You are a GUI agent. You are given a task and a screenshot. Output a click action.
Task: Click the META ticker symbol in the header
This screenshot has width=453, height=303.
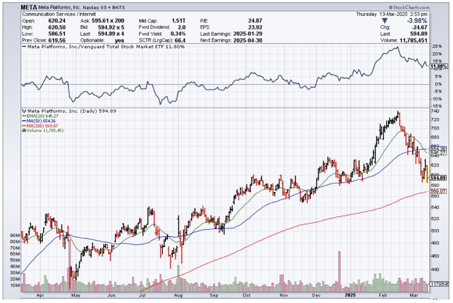[29, 7]
